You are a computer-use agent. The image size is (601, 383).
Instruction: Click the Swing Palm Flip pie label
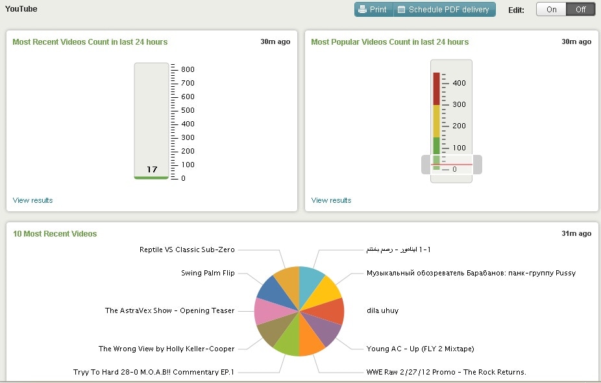point(208,273)
